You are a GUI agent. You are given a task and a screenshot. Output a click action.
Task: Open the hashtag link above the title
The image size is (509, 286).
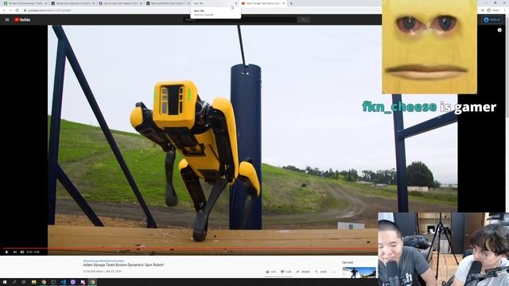tap(103, 261)
